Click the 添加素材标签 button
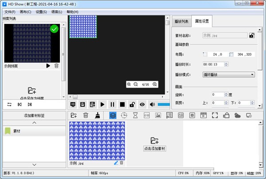Viewport: 266px width, 179px height. click(x=34, y=115)
